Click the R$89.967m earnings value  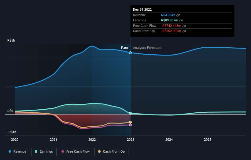click(169, 20)
